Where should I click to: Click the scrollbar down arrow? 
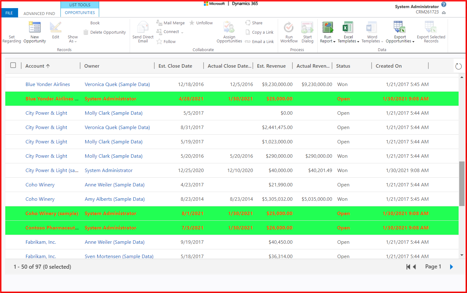pyautogui.click(x=462, y=255)
